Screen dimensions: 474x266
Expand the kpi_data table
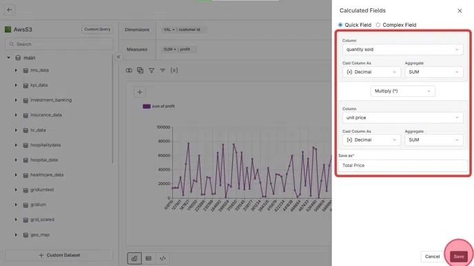pyautogui.click(x=16, y=85)
